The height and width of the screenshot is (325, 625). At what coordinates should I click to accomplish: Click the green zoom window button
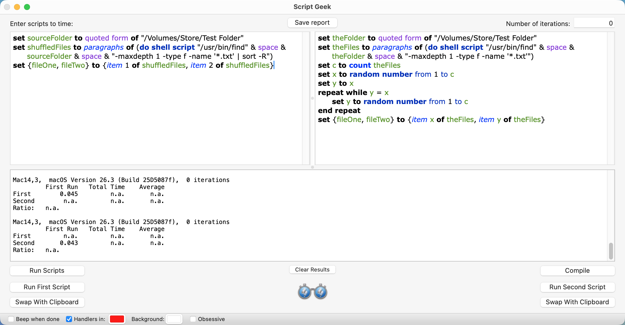point(27,7)
